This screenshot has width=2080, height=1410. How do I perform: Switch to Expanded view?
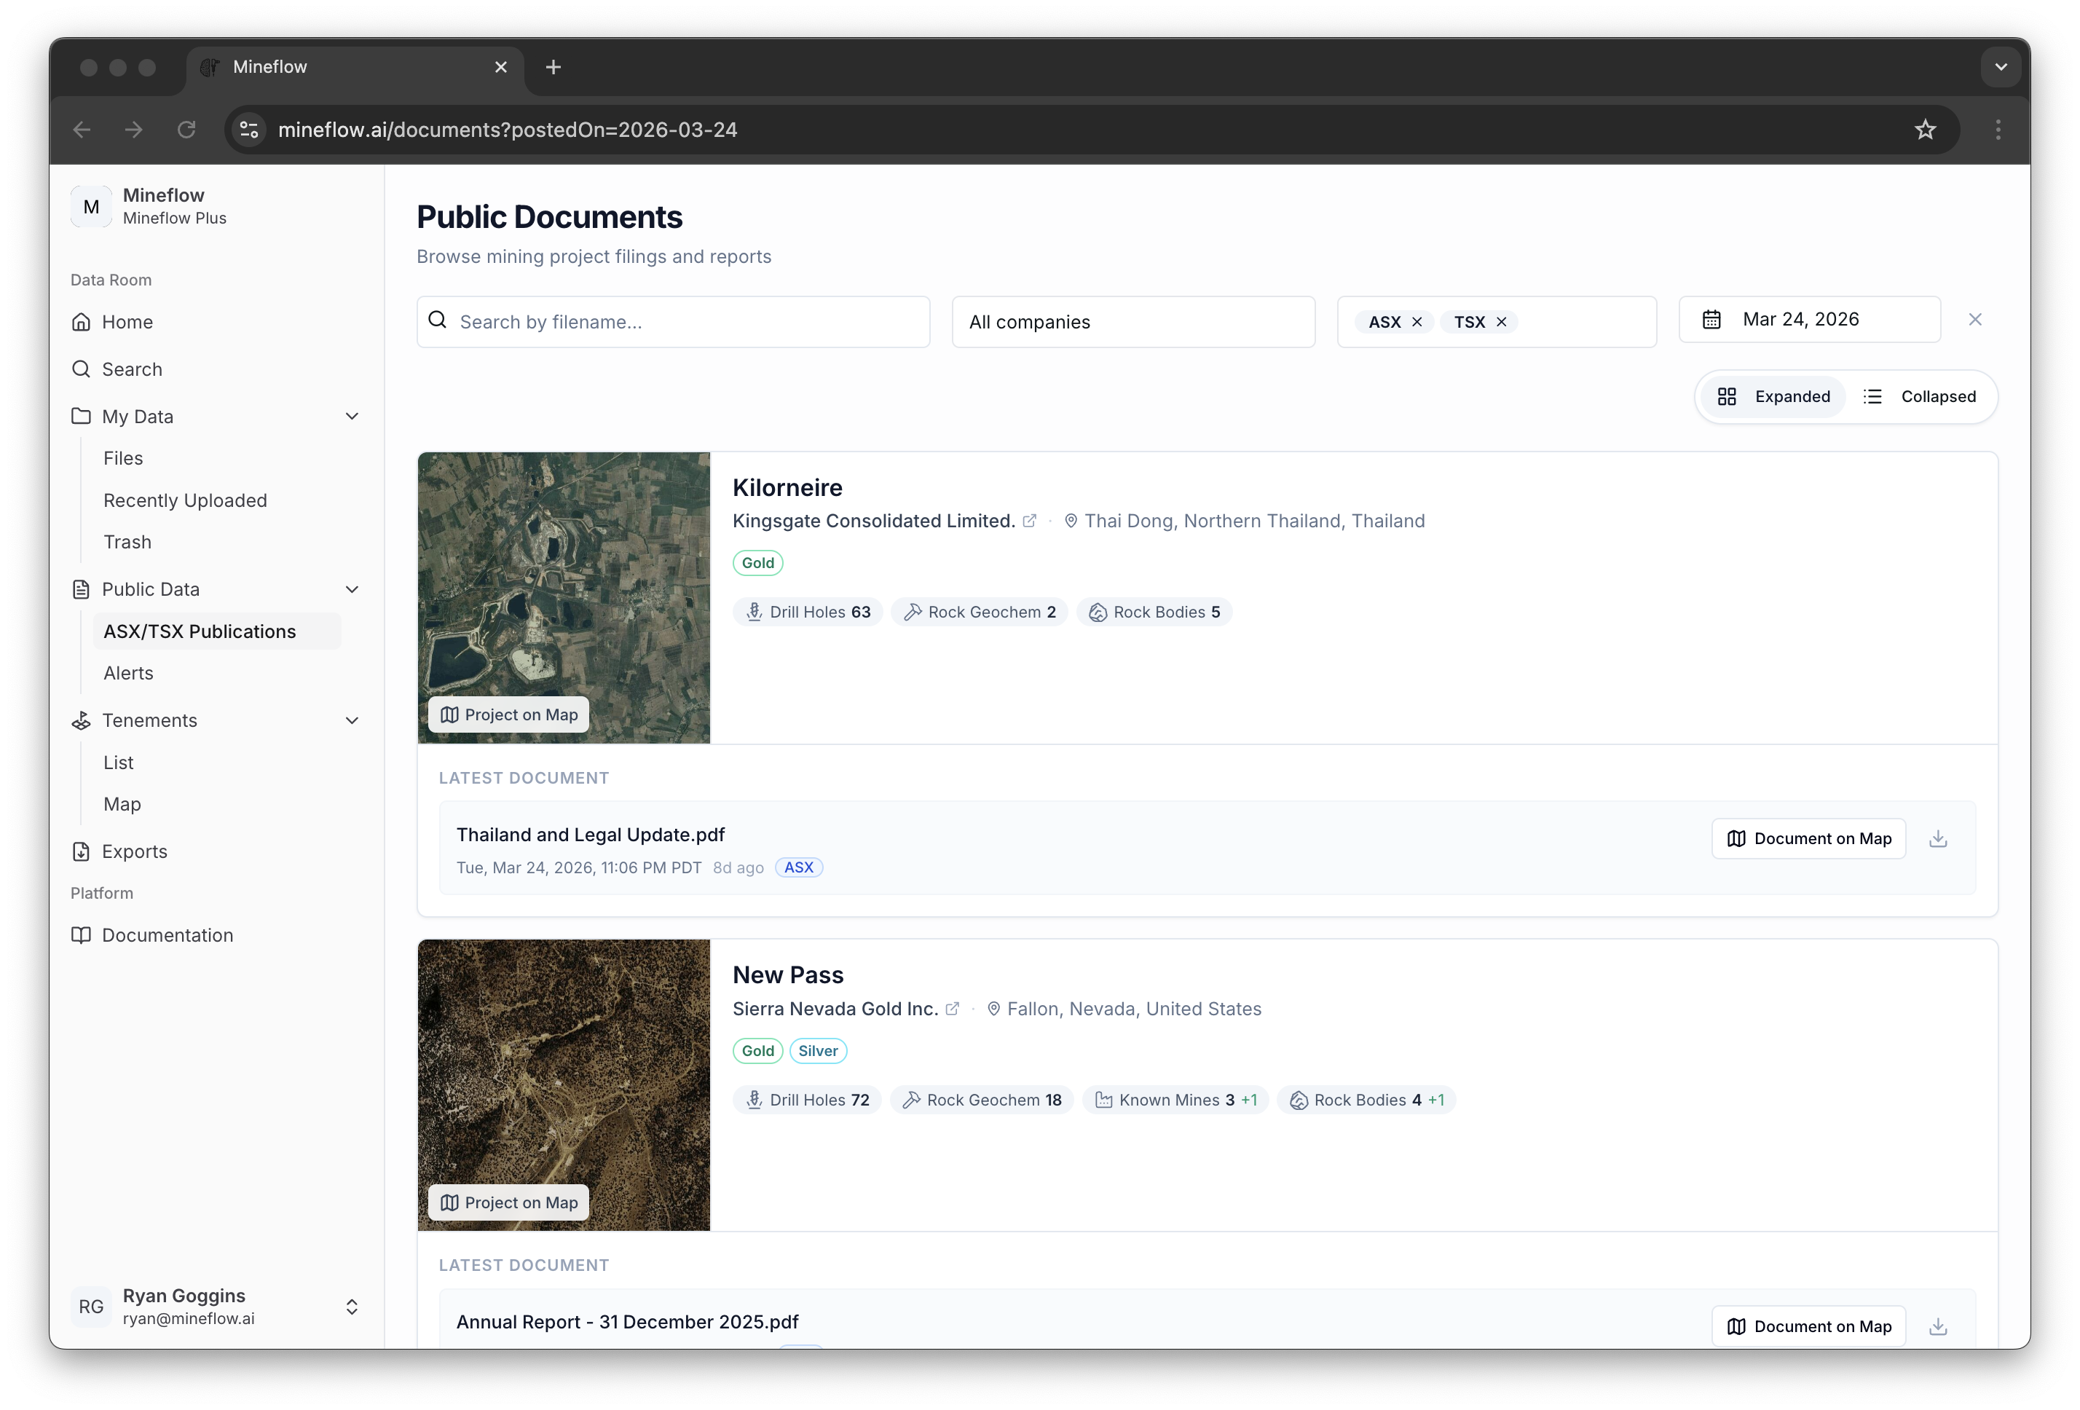(x=1774, y=397)
